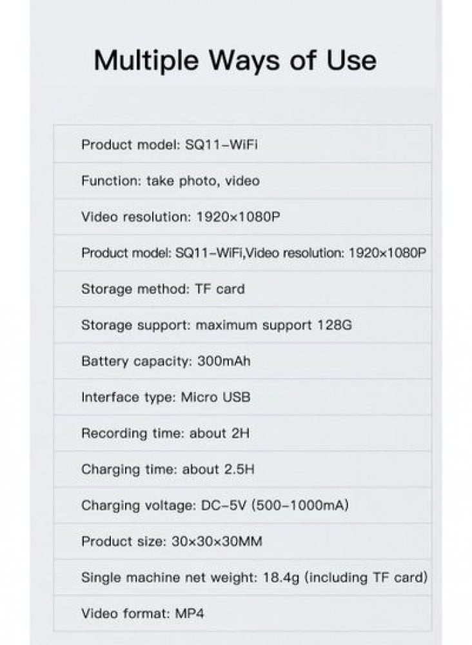The width and height of the screenshot is (472, 645).
Task: Click the 'Function: take photo, video' row
Action: coord(170,181)
